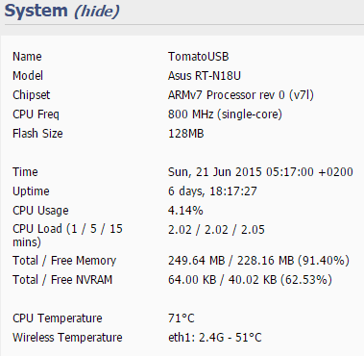This screenshot has height=356, width=364.
Task: Click the 71°C CPU temperature reading
Action: [x=182, y=318]
